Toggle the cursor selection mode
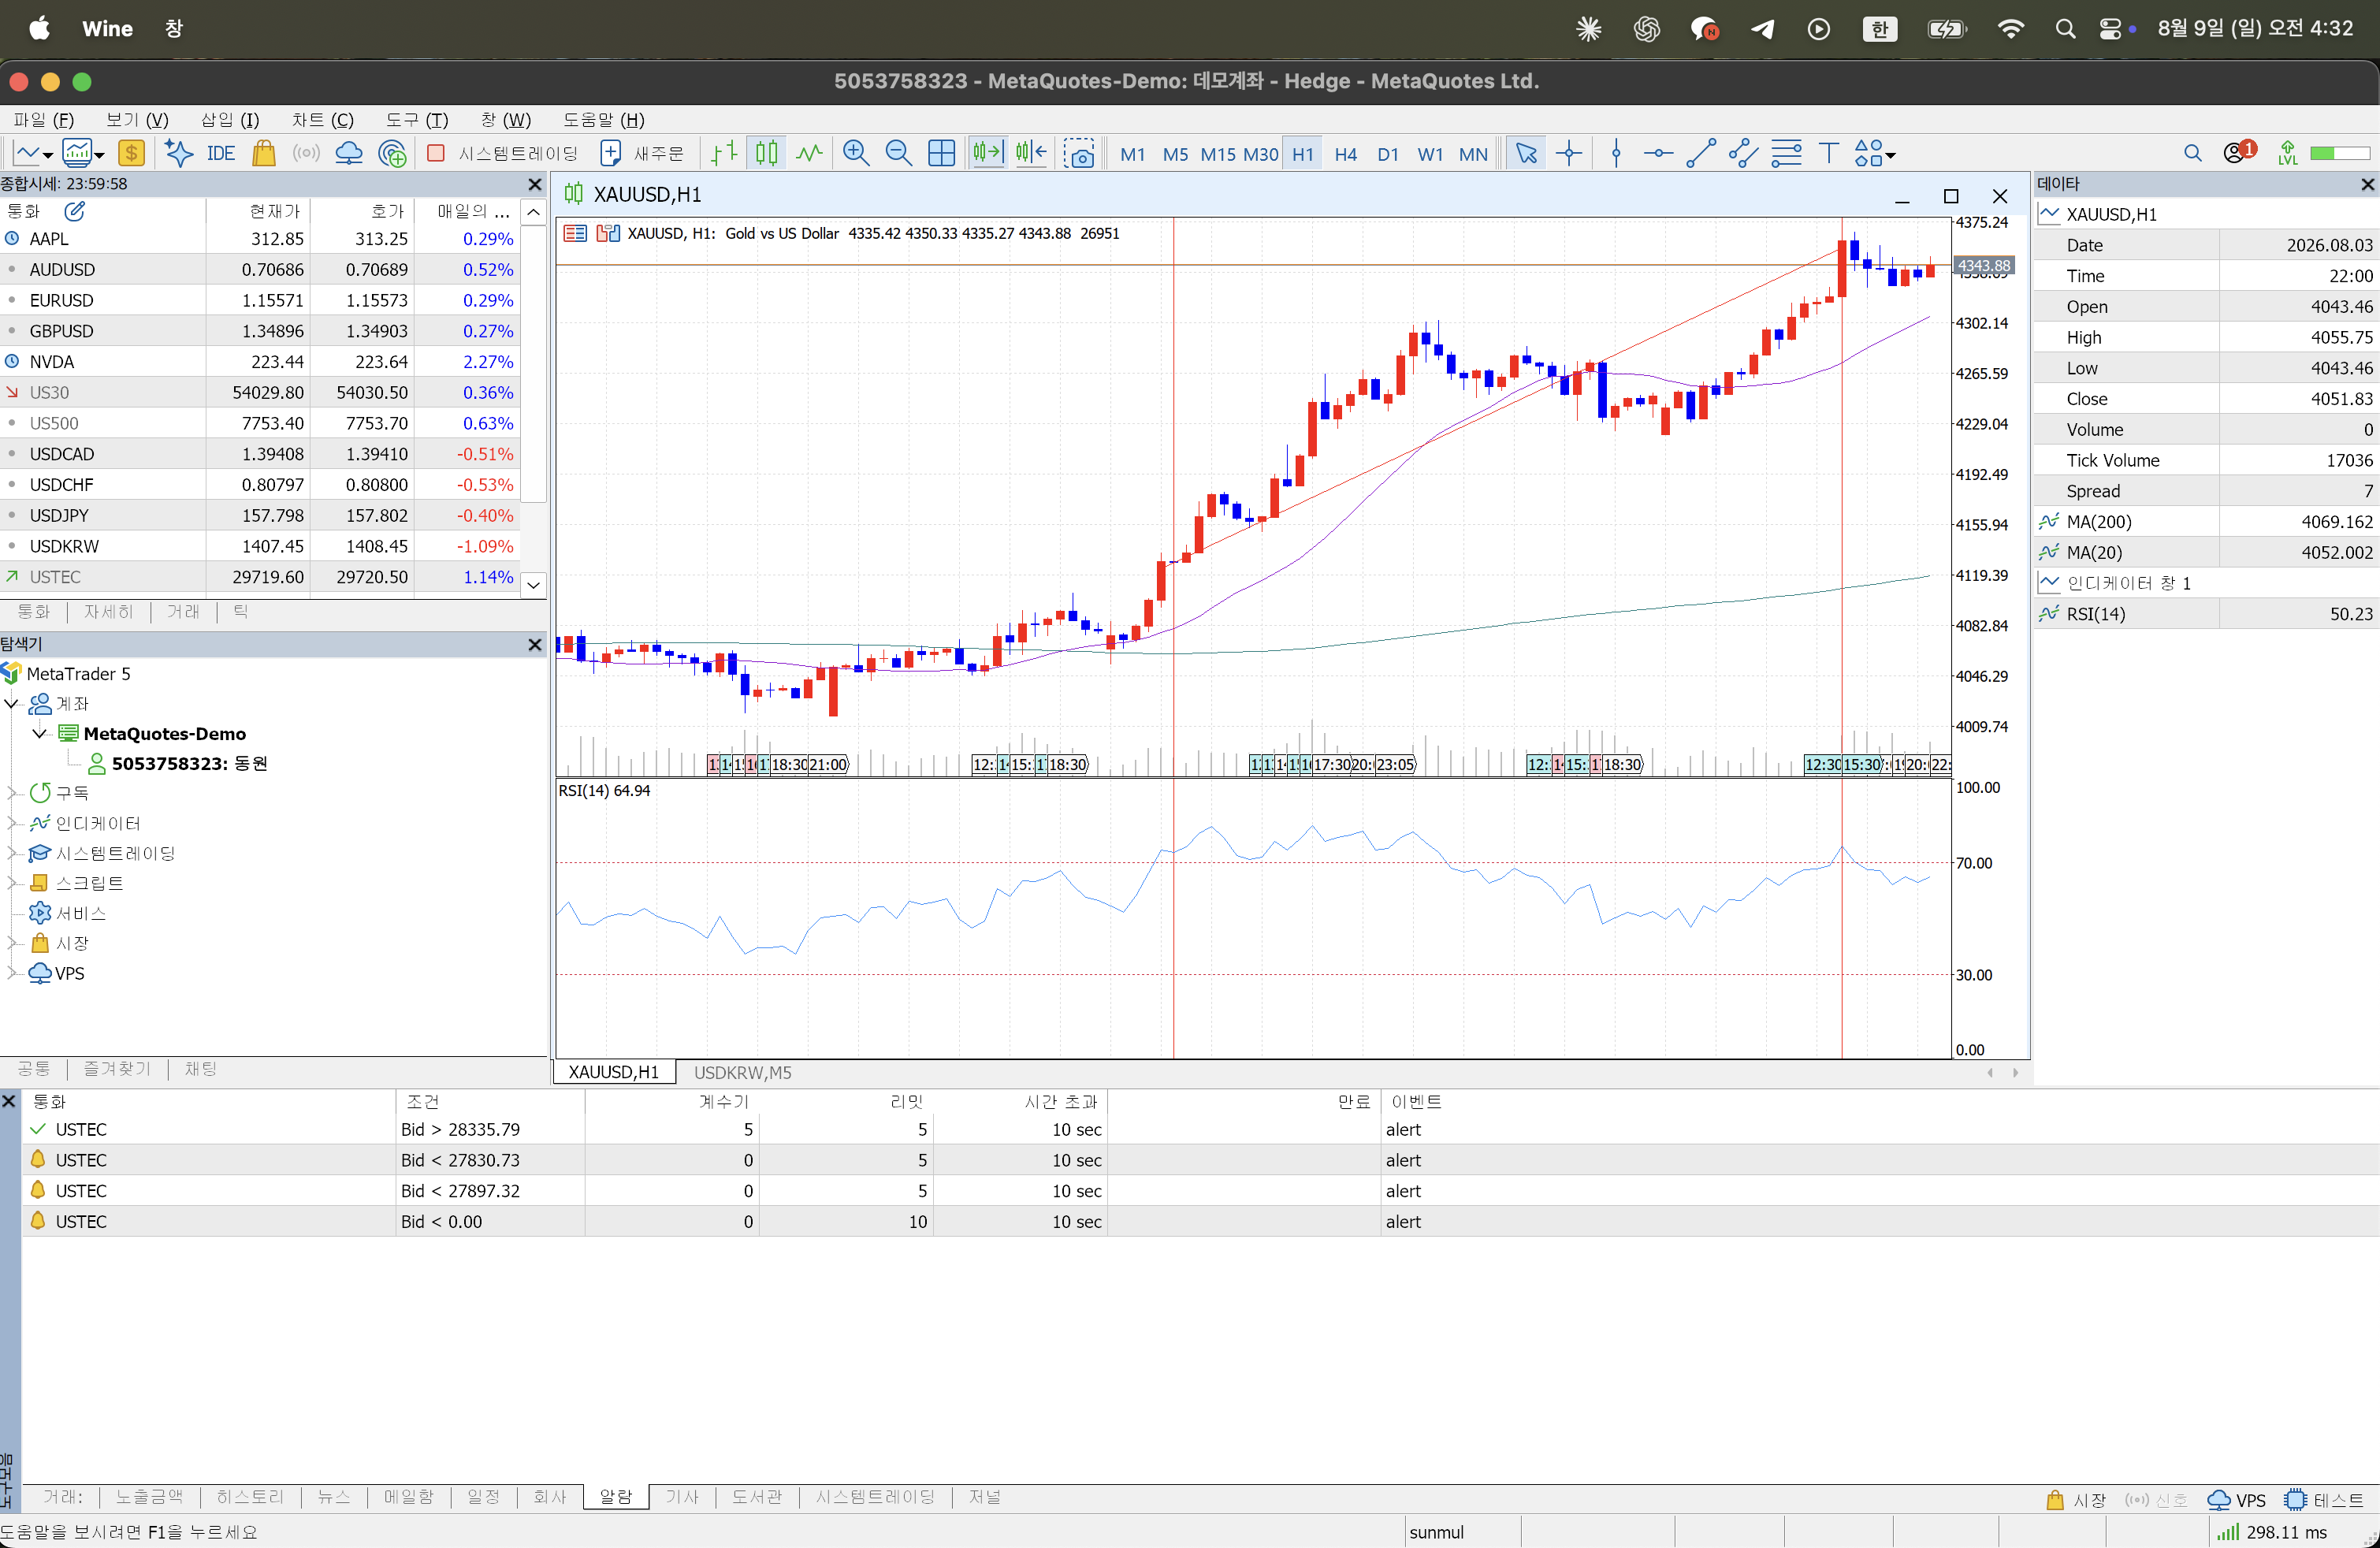The image size is (2380, 1548). click(x=1526, y=153)
